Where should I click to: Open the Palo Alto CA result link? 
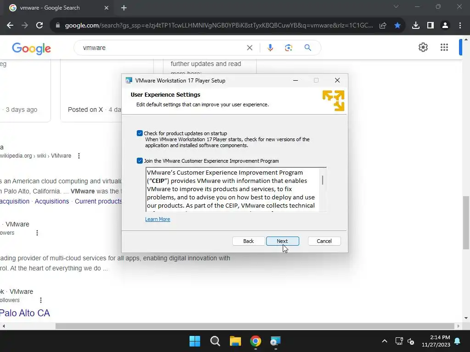25,313
